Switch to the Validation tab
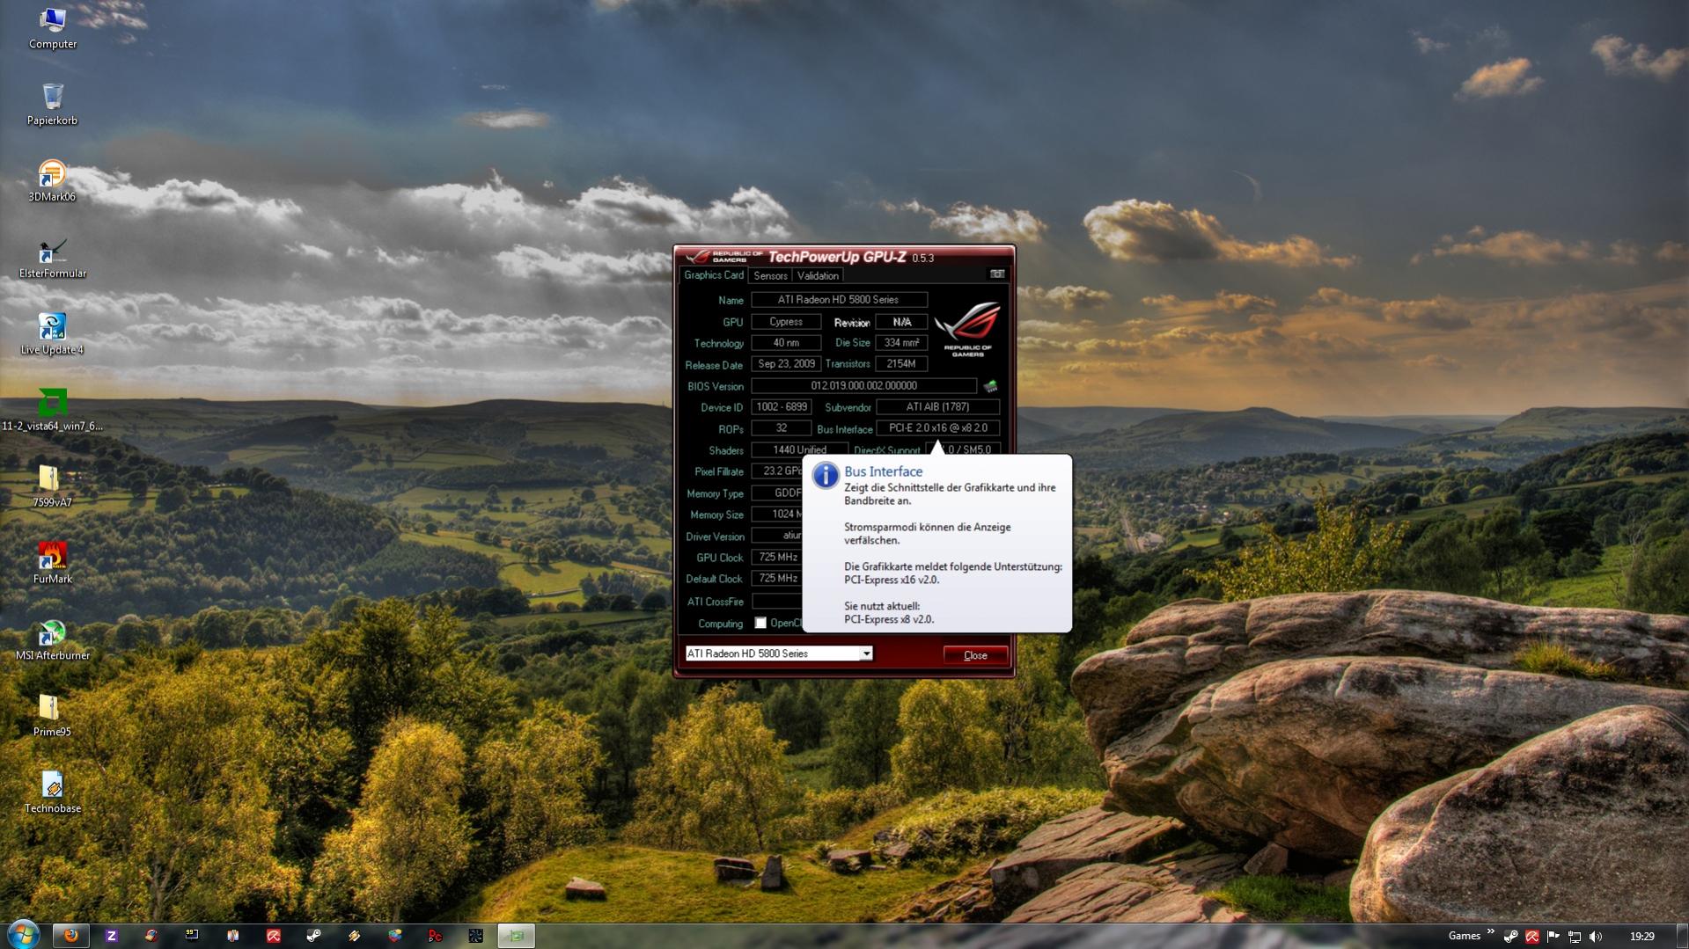1689x949 pixels. tap(818, 276)
